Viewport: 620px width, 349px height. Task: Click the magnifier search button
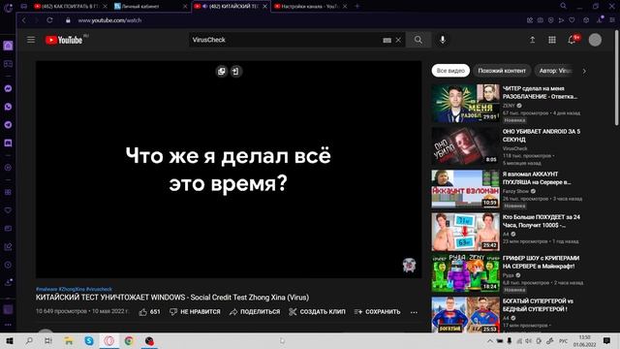(418, 40)
